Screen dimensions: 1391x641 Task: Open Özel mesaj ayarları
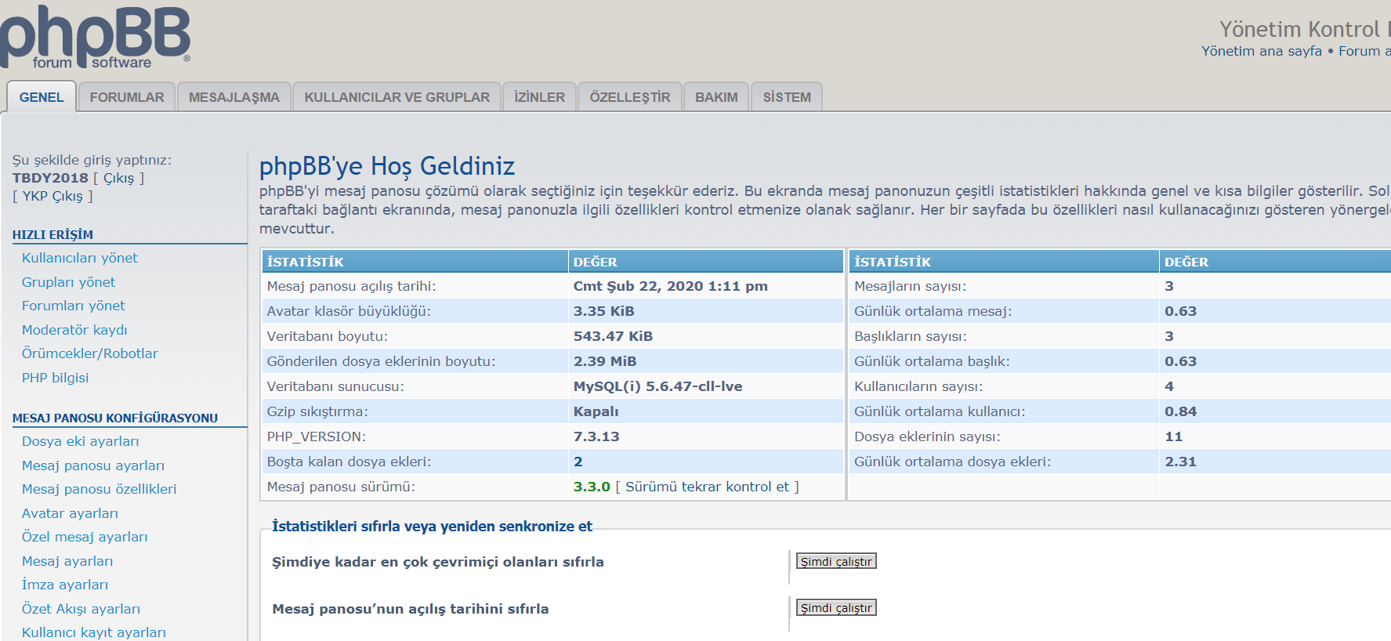click(85, 537)
